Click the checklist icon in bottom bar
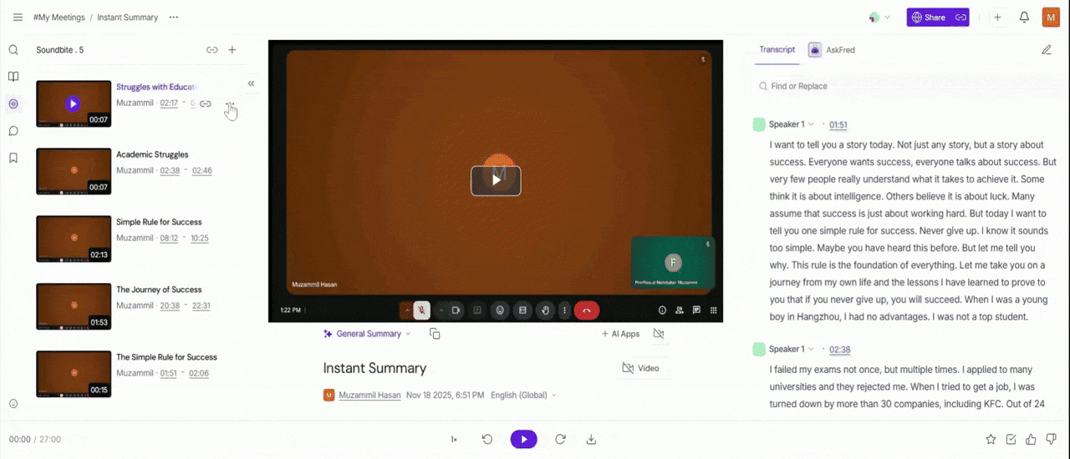 click(1011, 439)
